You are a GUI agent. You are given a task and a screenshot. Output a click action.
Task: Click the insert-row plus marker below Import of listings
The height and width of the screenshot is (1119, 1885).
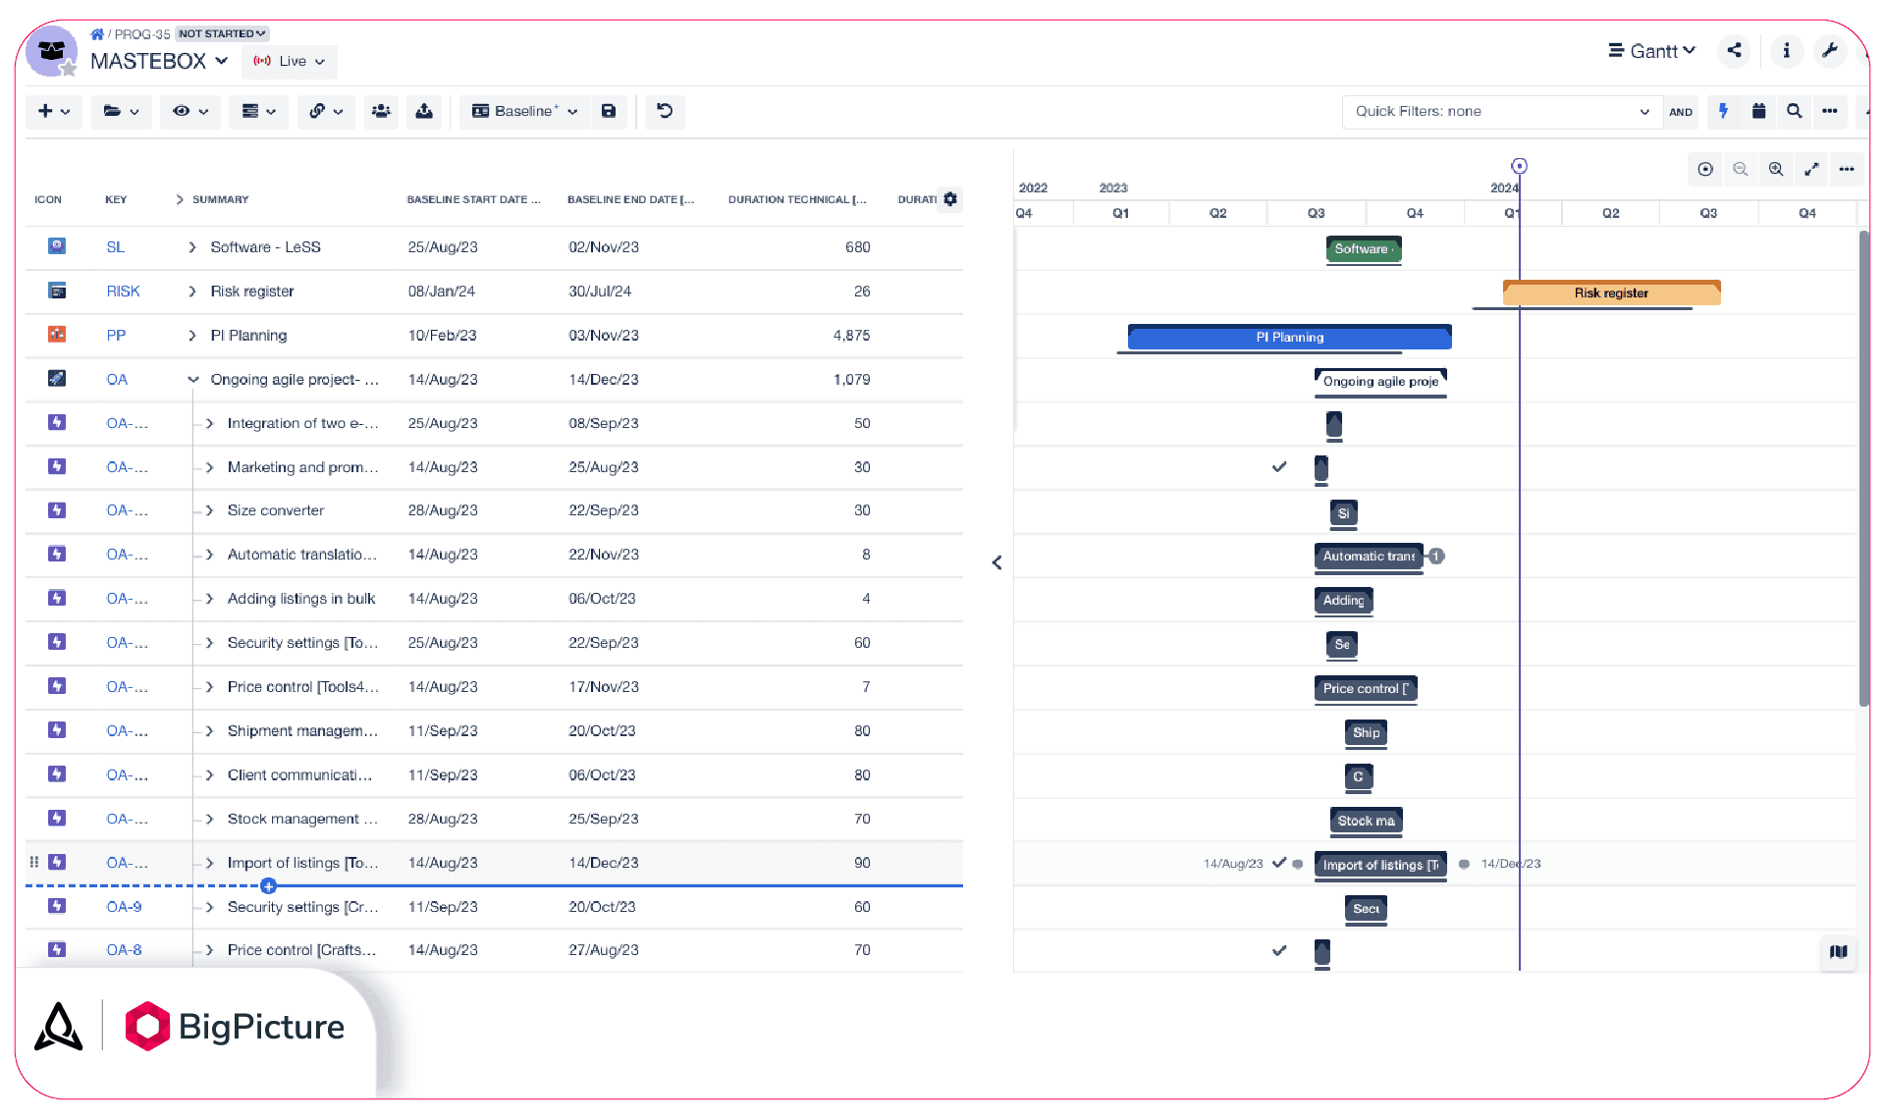click(268, 886)
